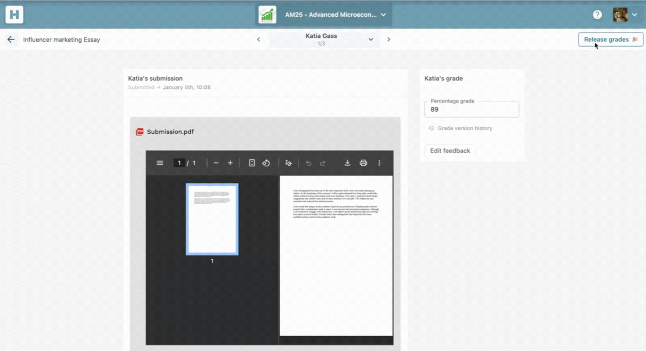Click the green chart course icon
This screenshot has width=646, height=351.
tap(267, 15)
